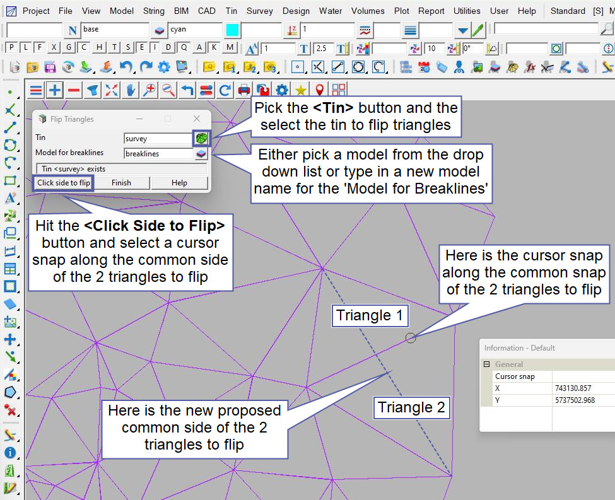Open view settings gear icon
The height and width of the screenshot is (500, 615).
pos(281,91)
